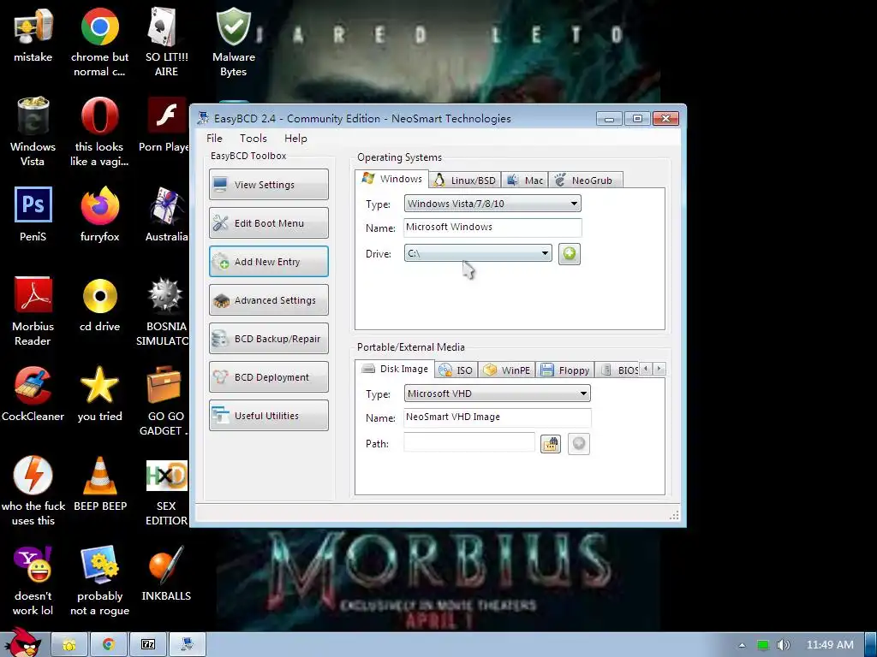Screen dimensions: 877x657
Task: Expand the Drive C:\ dropdown
Action: point(478,253)
